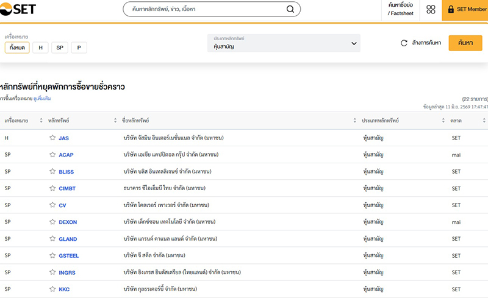Sort by ชื่อหลักทรัพย์ column arrows
The width and height of the screenshot is (488, 298).
click(x=354, y=121)
